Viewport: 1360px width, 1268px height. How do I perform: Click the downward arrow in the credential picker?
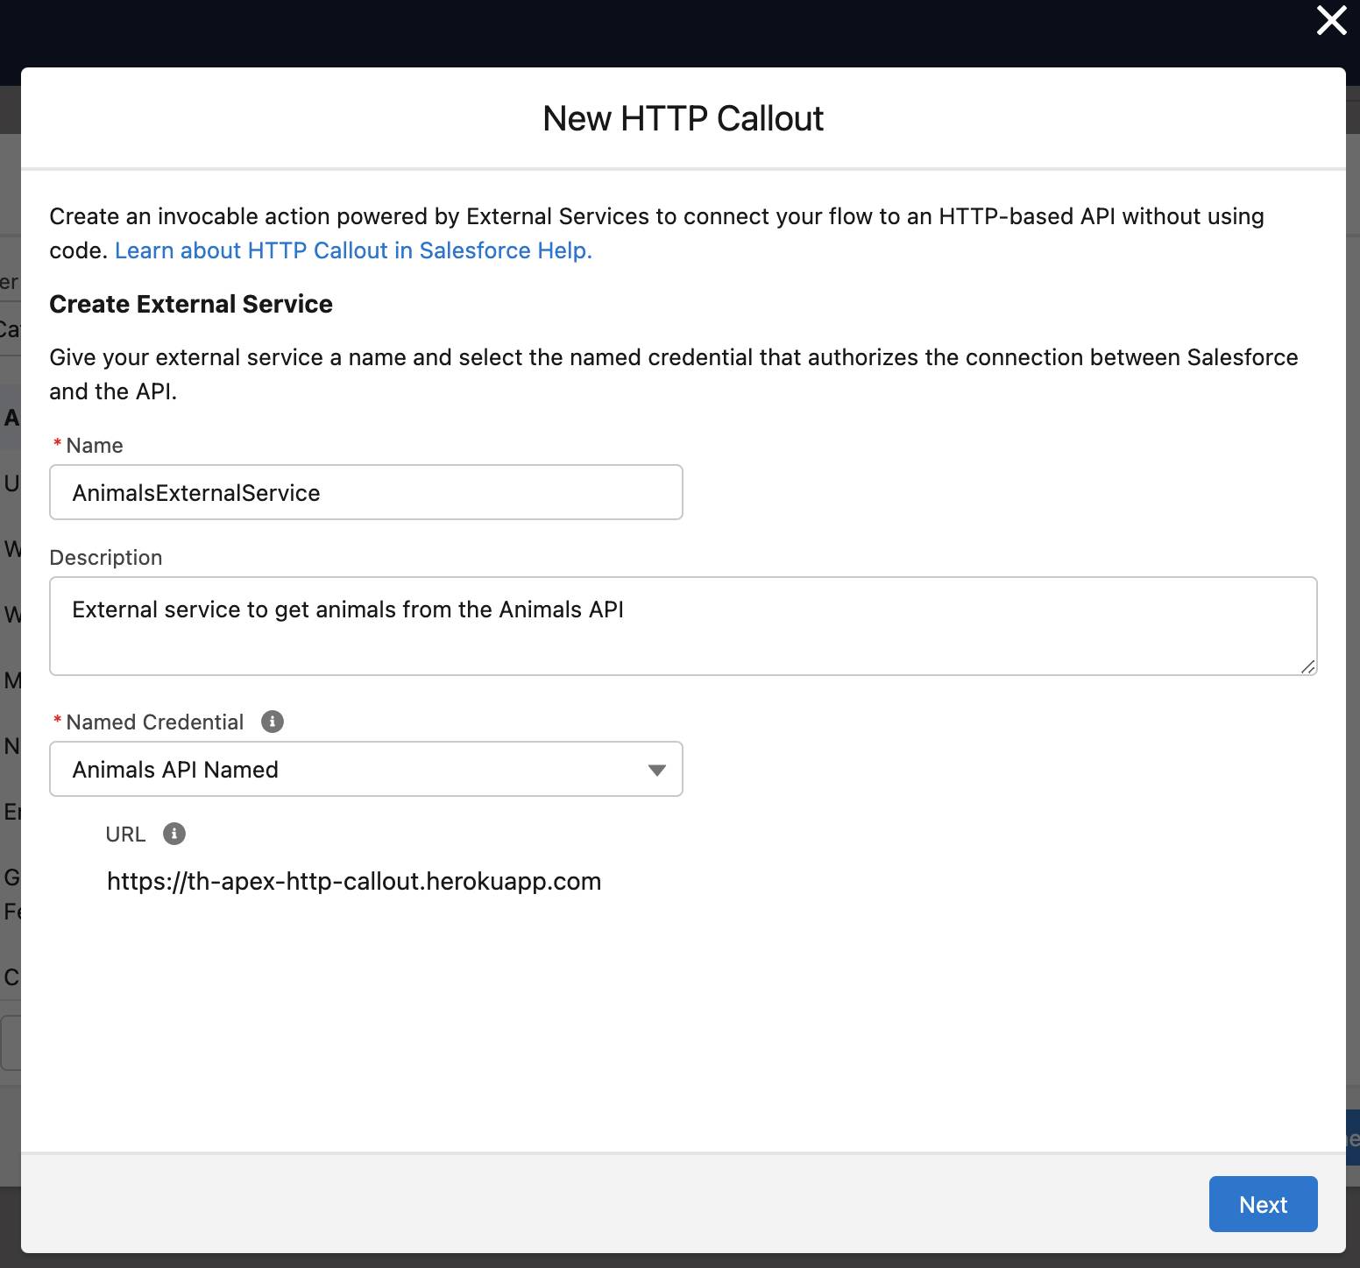(655, 770)
